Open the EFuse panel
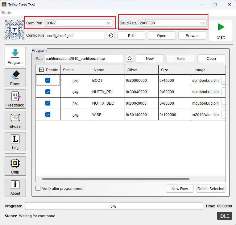The width and height of the screenshot is (236, 225). 15,120
